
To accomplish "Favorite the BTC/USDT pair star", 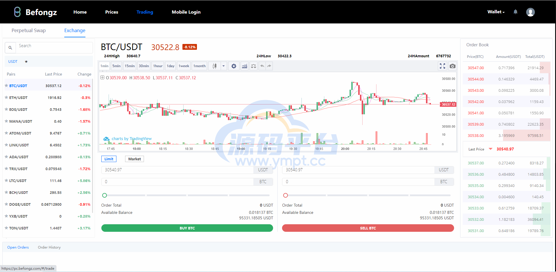I will pos(6,86).
